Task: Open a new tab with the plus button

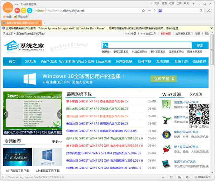Action: [45, 23]
